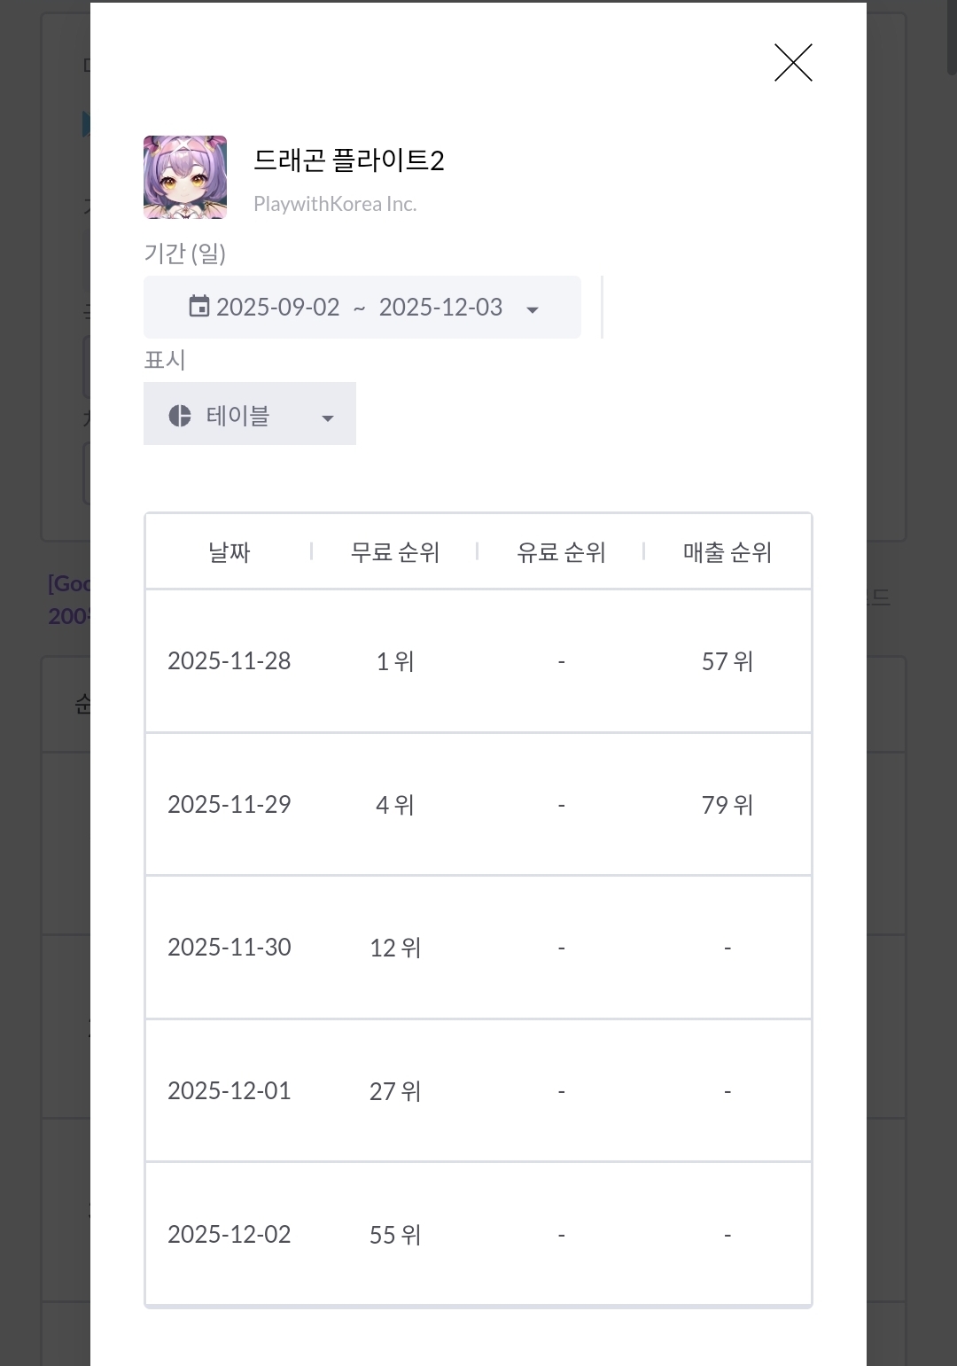This screenshot has height=1366, width=957.
Task: Open the 테이블 display dropdown arrow
Action: 328,418
